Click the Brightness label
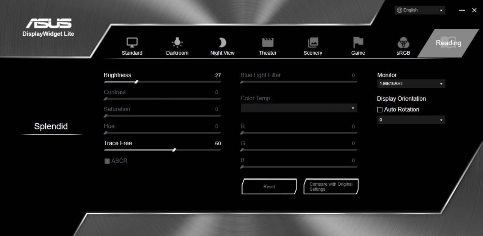 (118, 75)
